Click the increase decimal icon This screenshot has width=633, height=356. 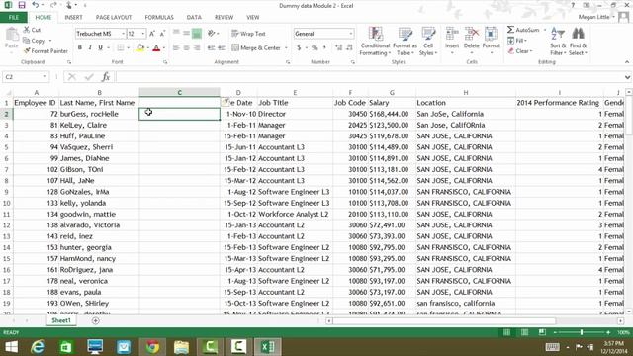(x=338, y=48)
